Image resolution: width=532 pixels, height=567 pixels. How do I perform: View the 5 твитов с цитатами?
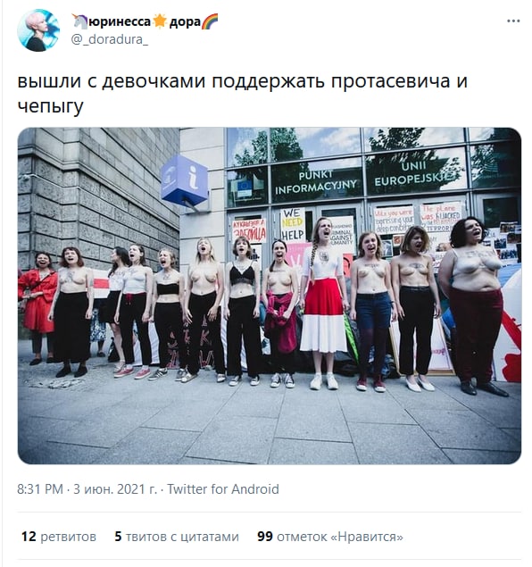tap(177, 537)
